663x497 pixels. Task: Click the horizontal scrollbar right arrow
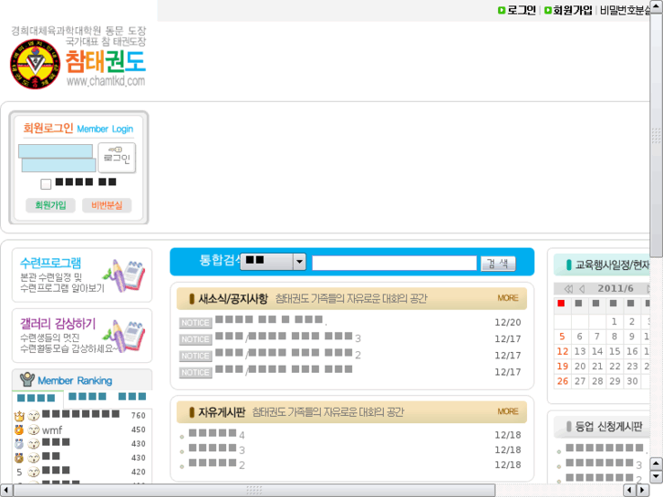642,490
